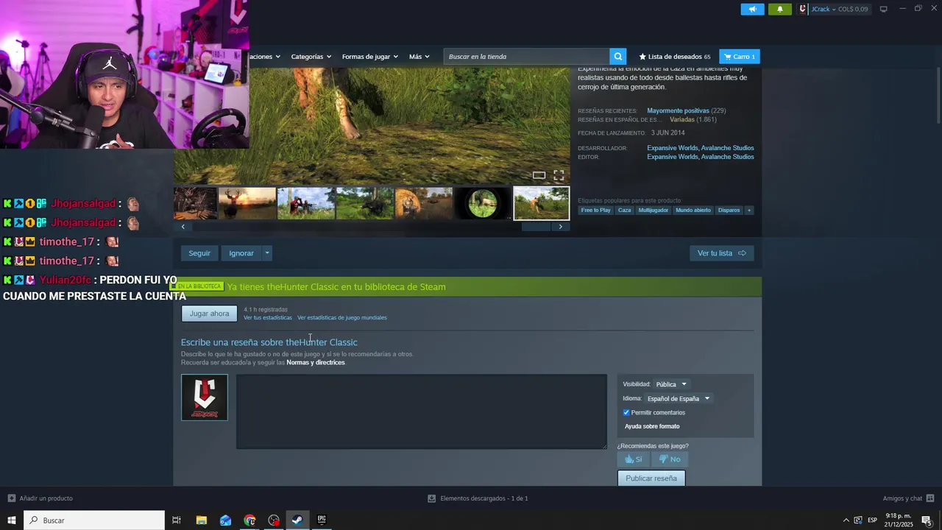The width and height of the screenshot is (942, 530).
Task: Open Idioma Español de España dropdown
Action: 679,398
